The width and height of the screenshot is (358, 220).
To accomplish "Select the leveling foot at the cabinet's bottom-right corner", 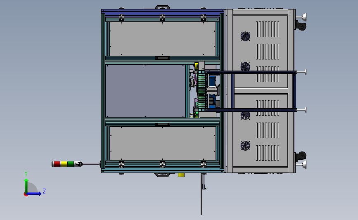I will (301, 165).
